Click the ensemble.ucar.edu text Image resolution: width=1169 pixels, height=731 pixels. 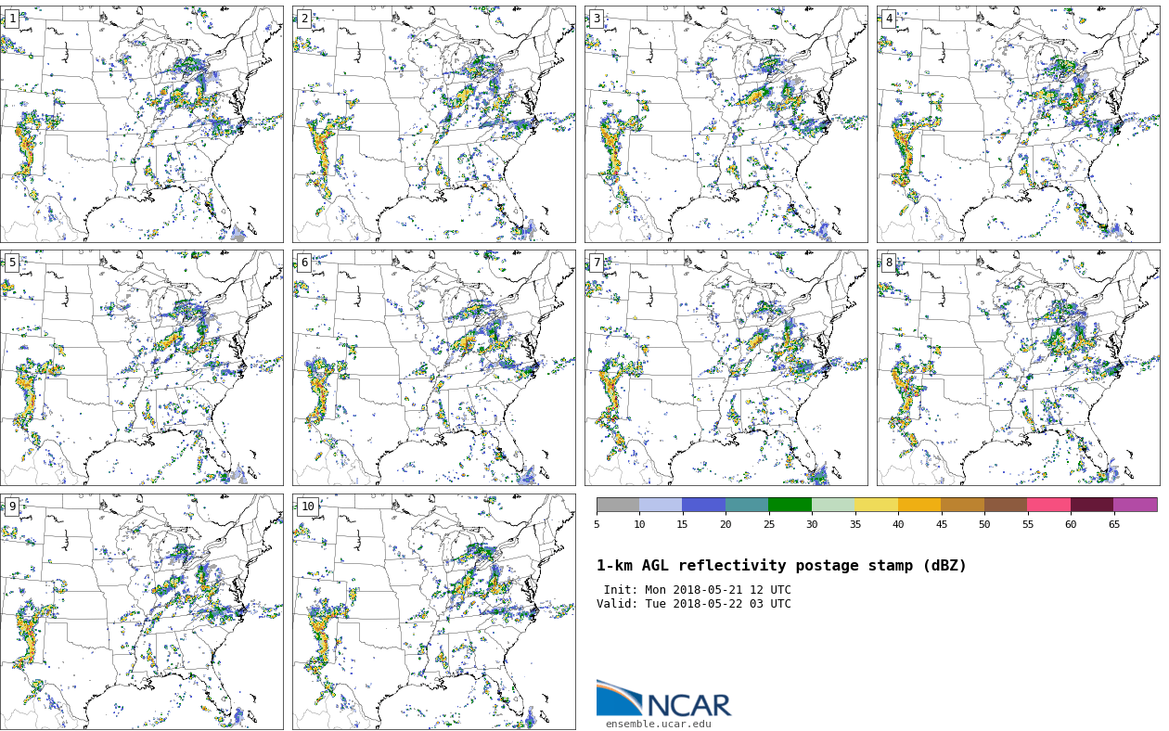click(659, 725)
